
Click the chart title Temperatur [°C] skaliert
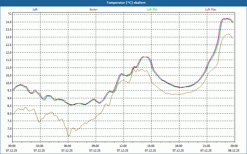click(124, 2)
